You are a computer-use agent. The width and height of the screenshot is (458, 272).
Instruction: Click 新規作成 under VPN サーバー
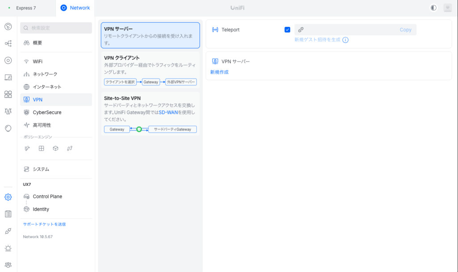[x=219, y=72]
